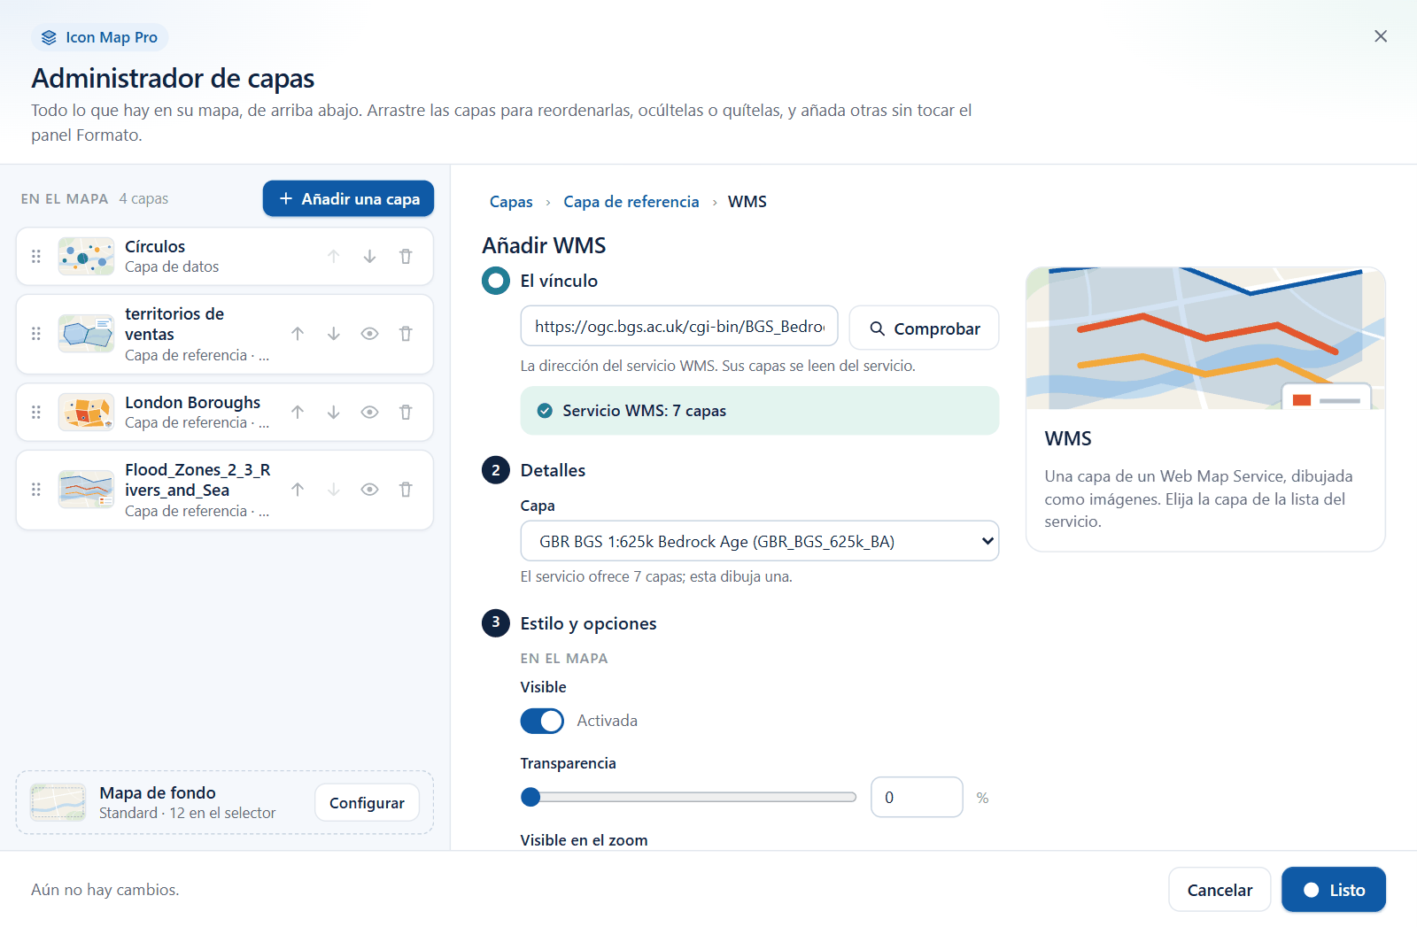This screenshot has width=1417, height=927.
Task: Turn off the Visible Activada switch
Action: pyautogui.click(x=542, y=721)
